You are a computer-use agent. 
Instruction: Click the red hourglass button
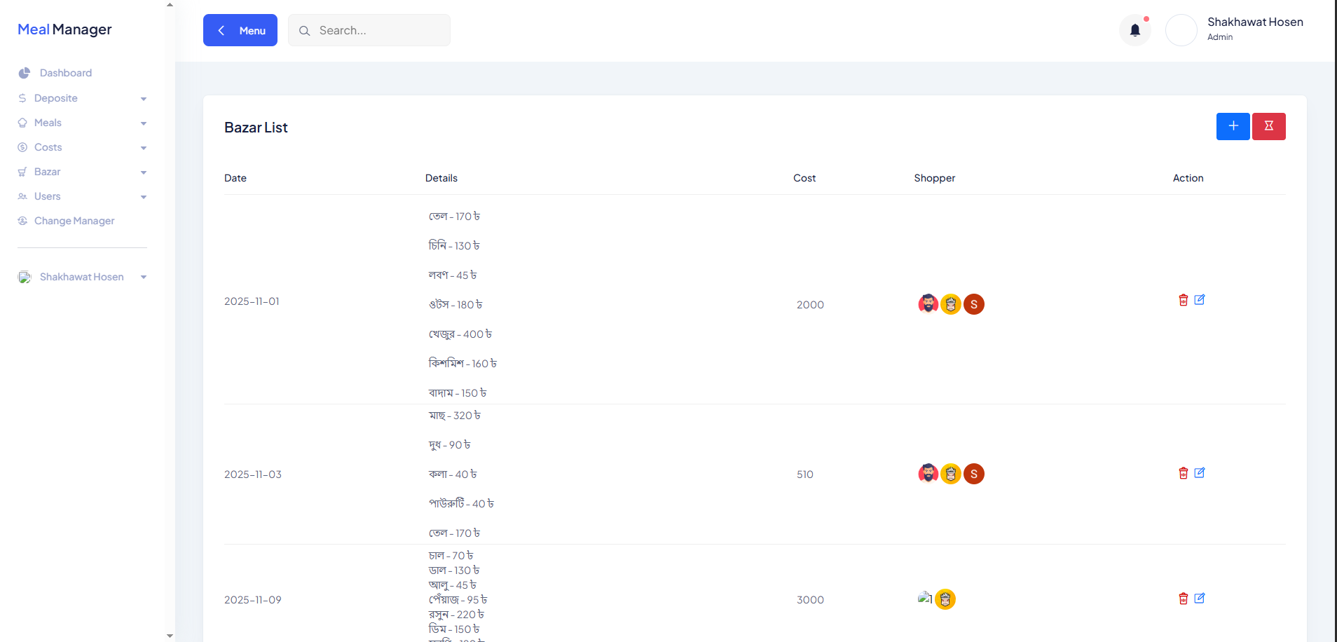[x=1268, y=126]
